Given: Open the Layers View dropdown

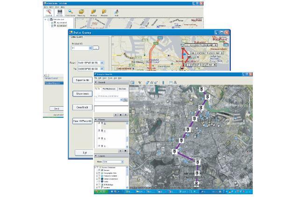Looking at the screenshot, I should click(122, 162).
